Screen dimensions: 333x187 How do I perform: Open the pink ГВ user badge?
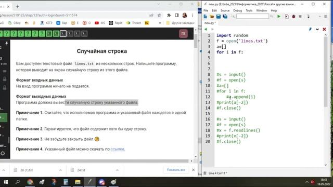tap(183, 34)
